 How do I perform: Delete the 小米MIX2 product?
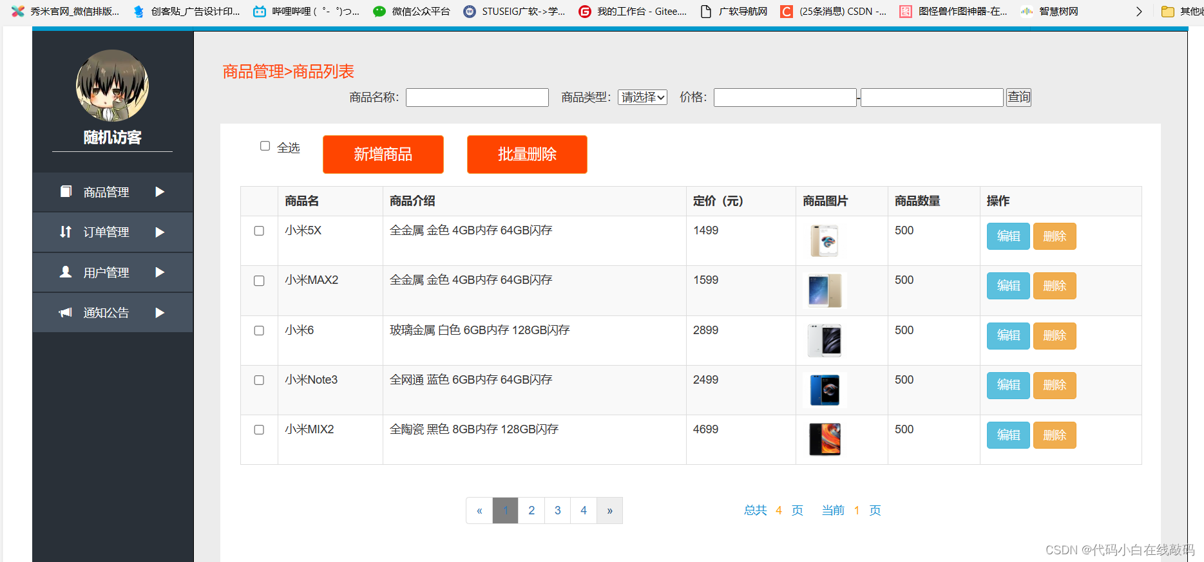coord(1055,435)
